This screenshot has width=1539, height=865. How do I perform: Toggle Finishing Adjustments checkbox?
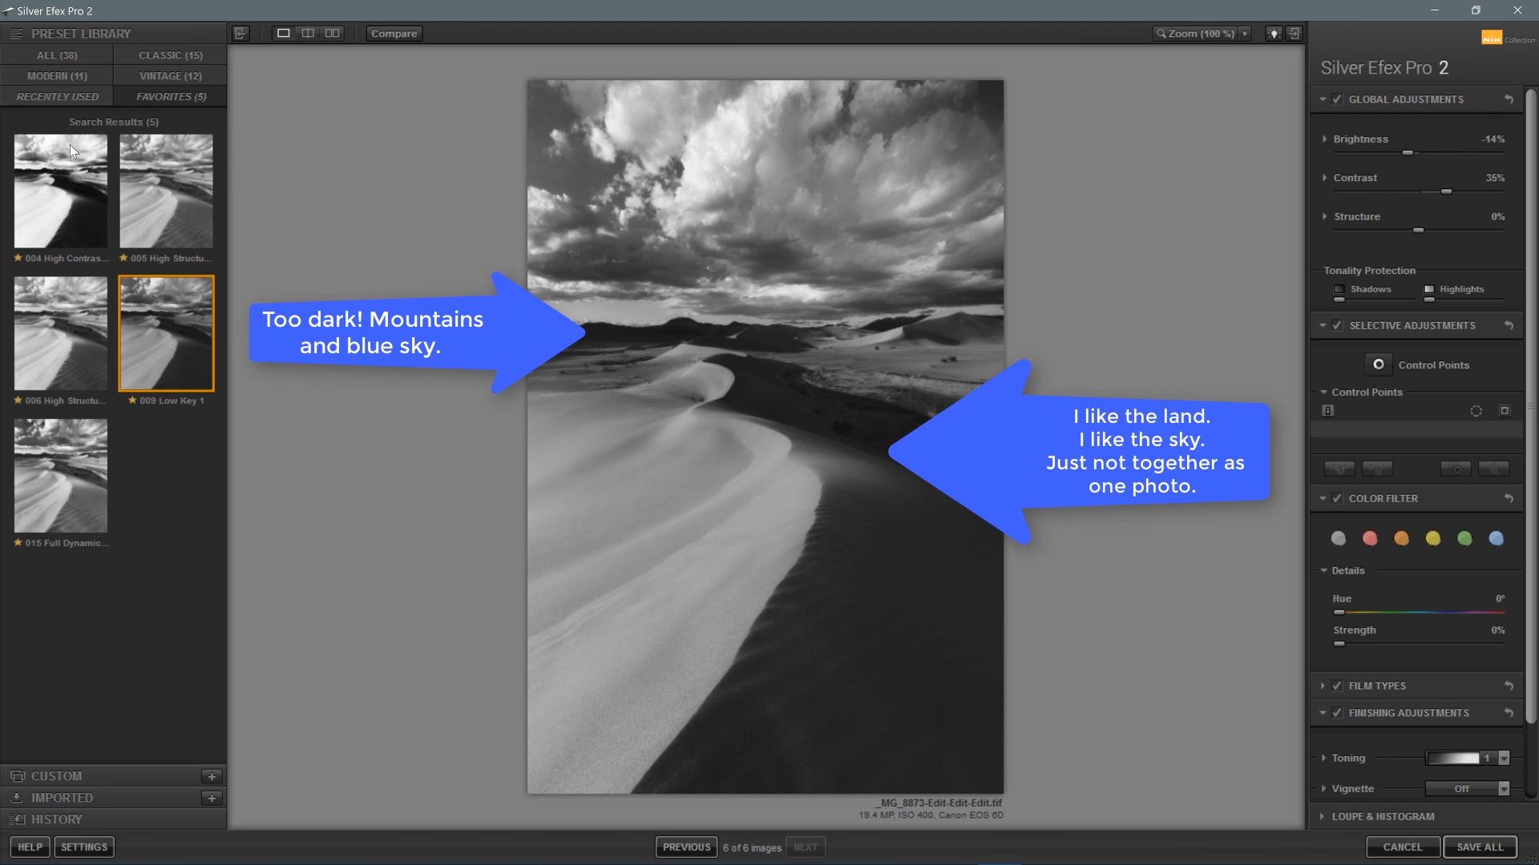[1337, 713]
